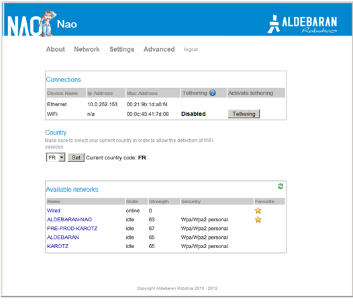Click the Name column header in networks
Screen dimensions: 353x304
point(85,201)
